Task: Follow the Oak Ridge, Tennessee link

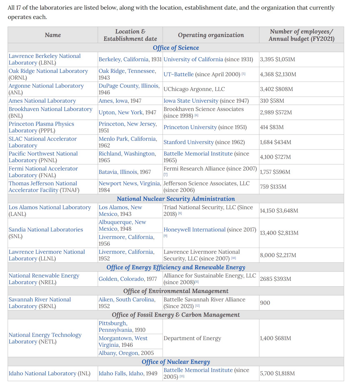Action: [127, 71]
